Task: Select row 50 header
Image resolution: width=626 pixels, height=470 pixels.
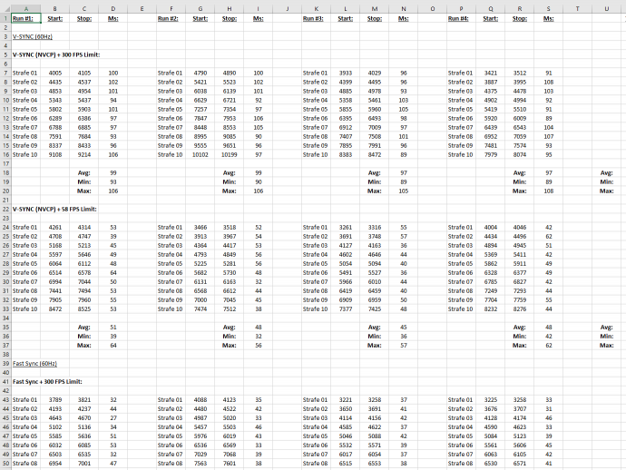Action: pos(5,464)
